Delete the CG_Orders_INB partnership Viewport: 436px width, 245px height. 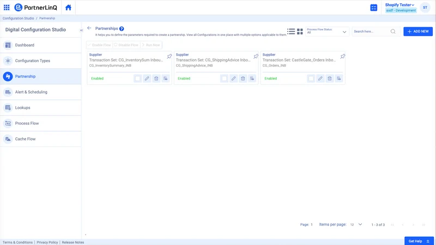tap(330, 78)
